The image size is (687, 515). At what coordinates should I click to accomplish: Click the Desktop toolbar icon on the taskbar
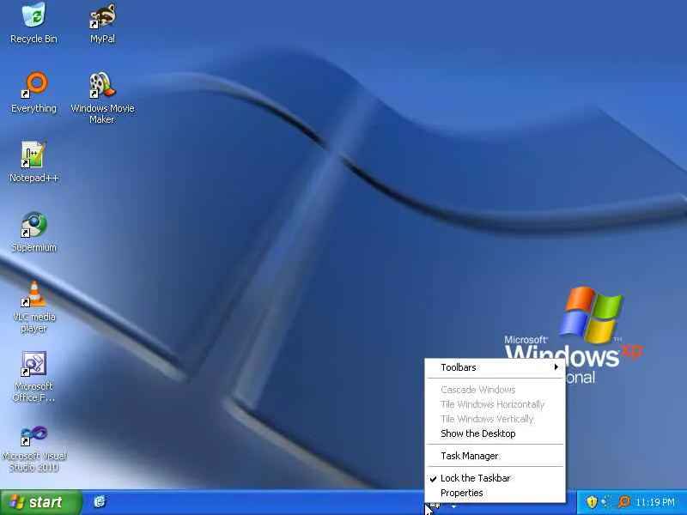(x=435, y=506)
